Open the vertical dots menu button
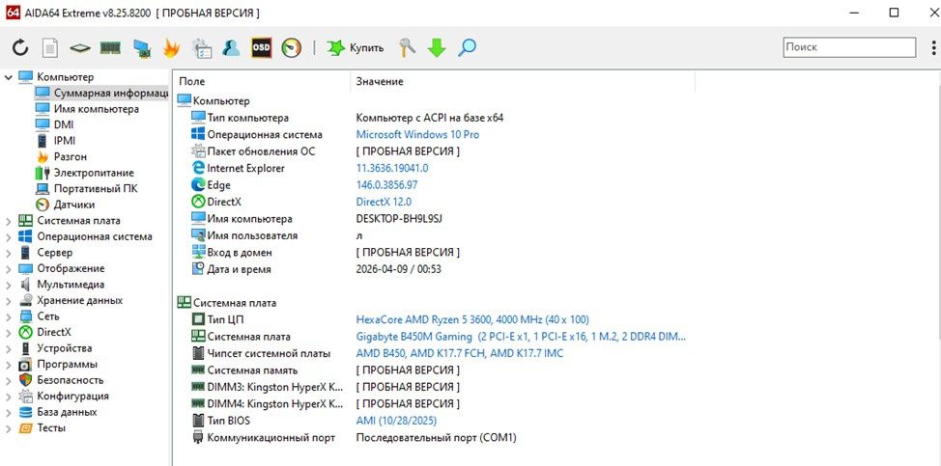The height and width of the screenshot is (466, 941). tap(933, 47)
